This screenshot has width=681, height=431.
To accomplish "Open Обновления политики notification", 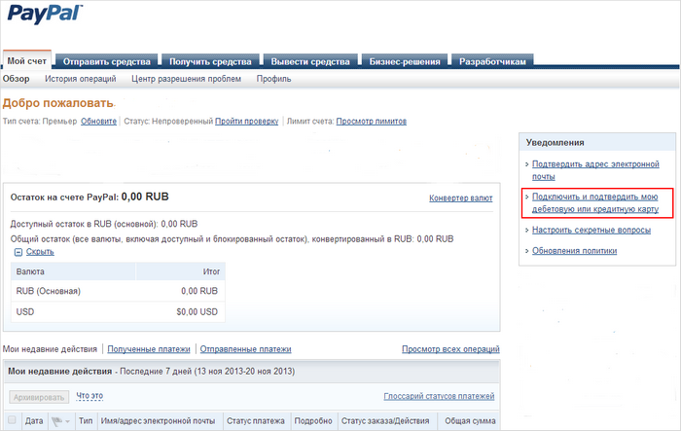I will pos(574,251).
